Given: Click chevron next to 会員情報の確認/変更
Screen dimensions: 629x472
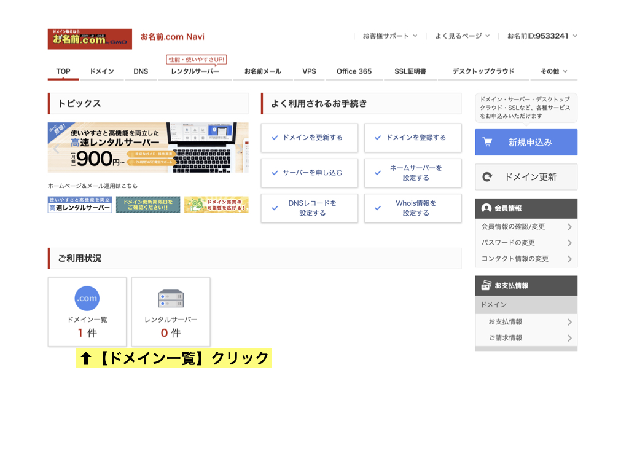Looking at the screenshot, I should (x=569, y=227).
